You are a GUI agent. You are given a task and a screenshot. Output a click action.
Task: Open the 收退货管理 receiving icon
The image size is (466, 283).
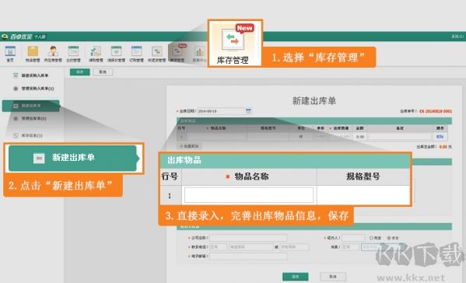(156, 54)
